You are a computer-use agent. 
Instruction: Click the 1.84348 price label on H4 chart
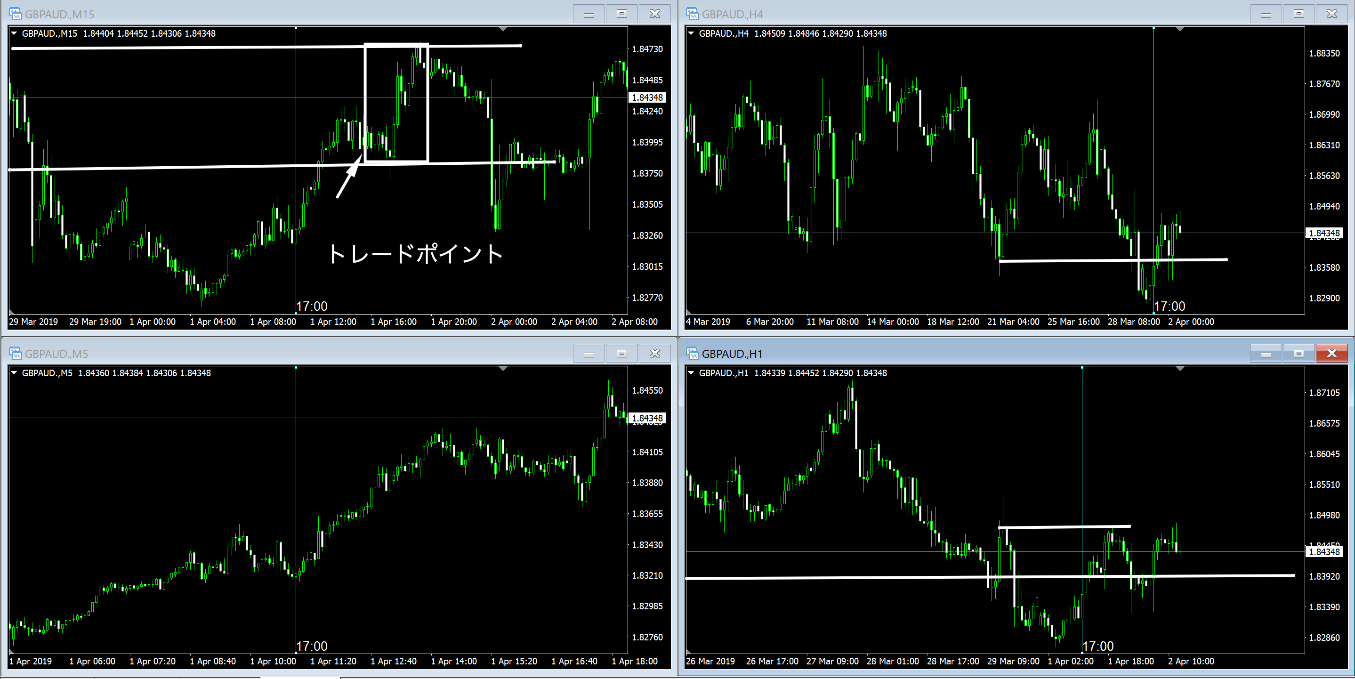click(x=1324, y=233)
